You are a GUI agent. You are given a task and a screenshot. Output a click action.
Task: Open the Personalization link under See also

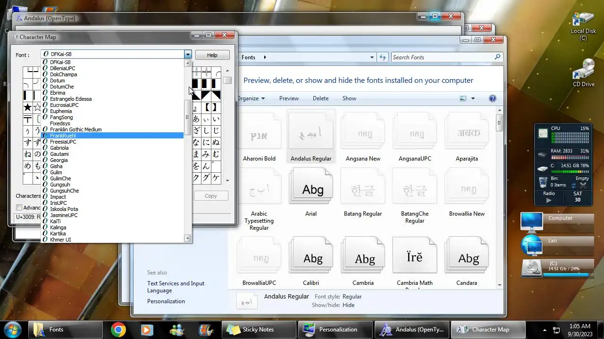pyautogui.click(x=166, y=301)
